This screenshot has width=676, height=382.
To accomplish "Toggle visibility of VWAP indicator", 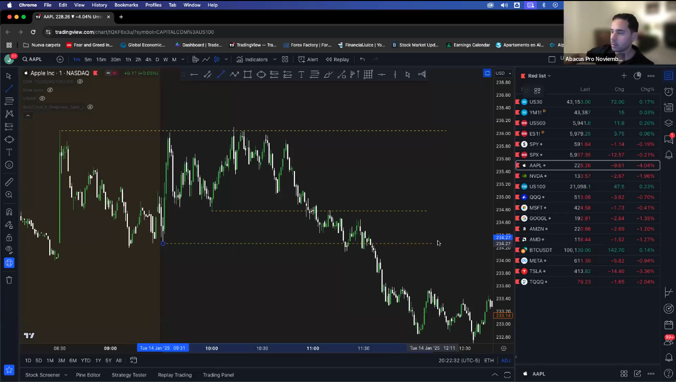I will 42,99.
